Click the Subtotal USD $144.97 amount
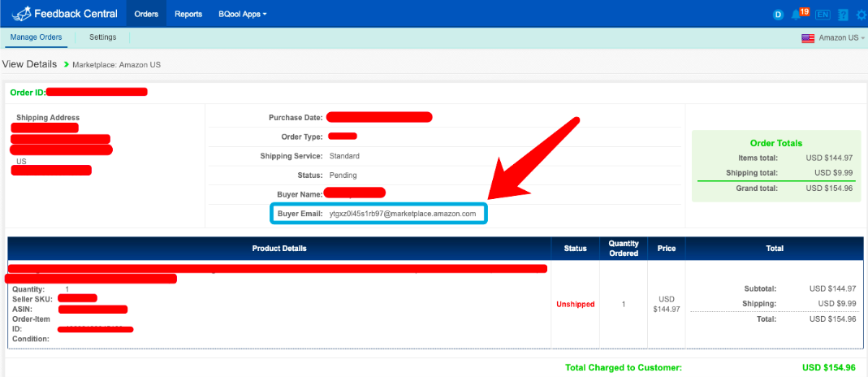 [x=832, y=288]
